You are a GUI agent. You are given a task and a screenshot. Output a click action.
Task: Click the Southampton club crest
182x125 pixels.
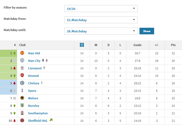pyautogui.click(x=22, y=113)
